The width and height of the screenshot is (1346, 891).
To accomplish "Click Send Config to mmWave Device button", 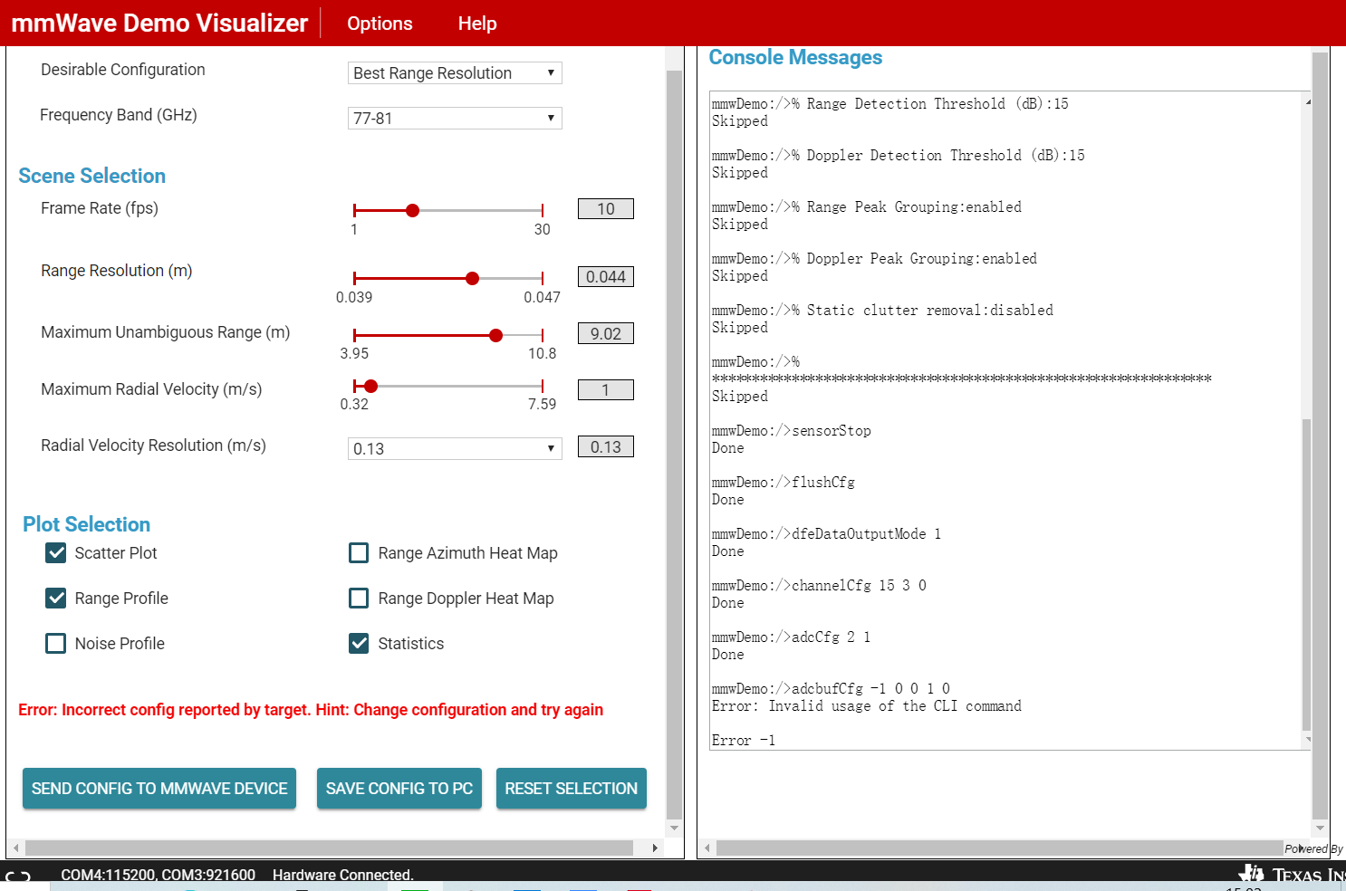I will [x=159, y=789].
